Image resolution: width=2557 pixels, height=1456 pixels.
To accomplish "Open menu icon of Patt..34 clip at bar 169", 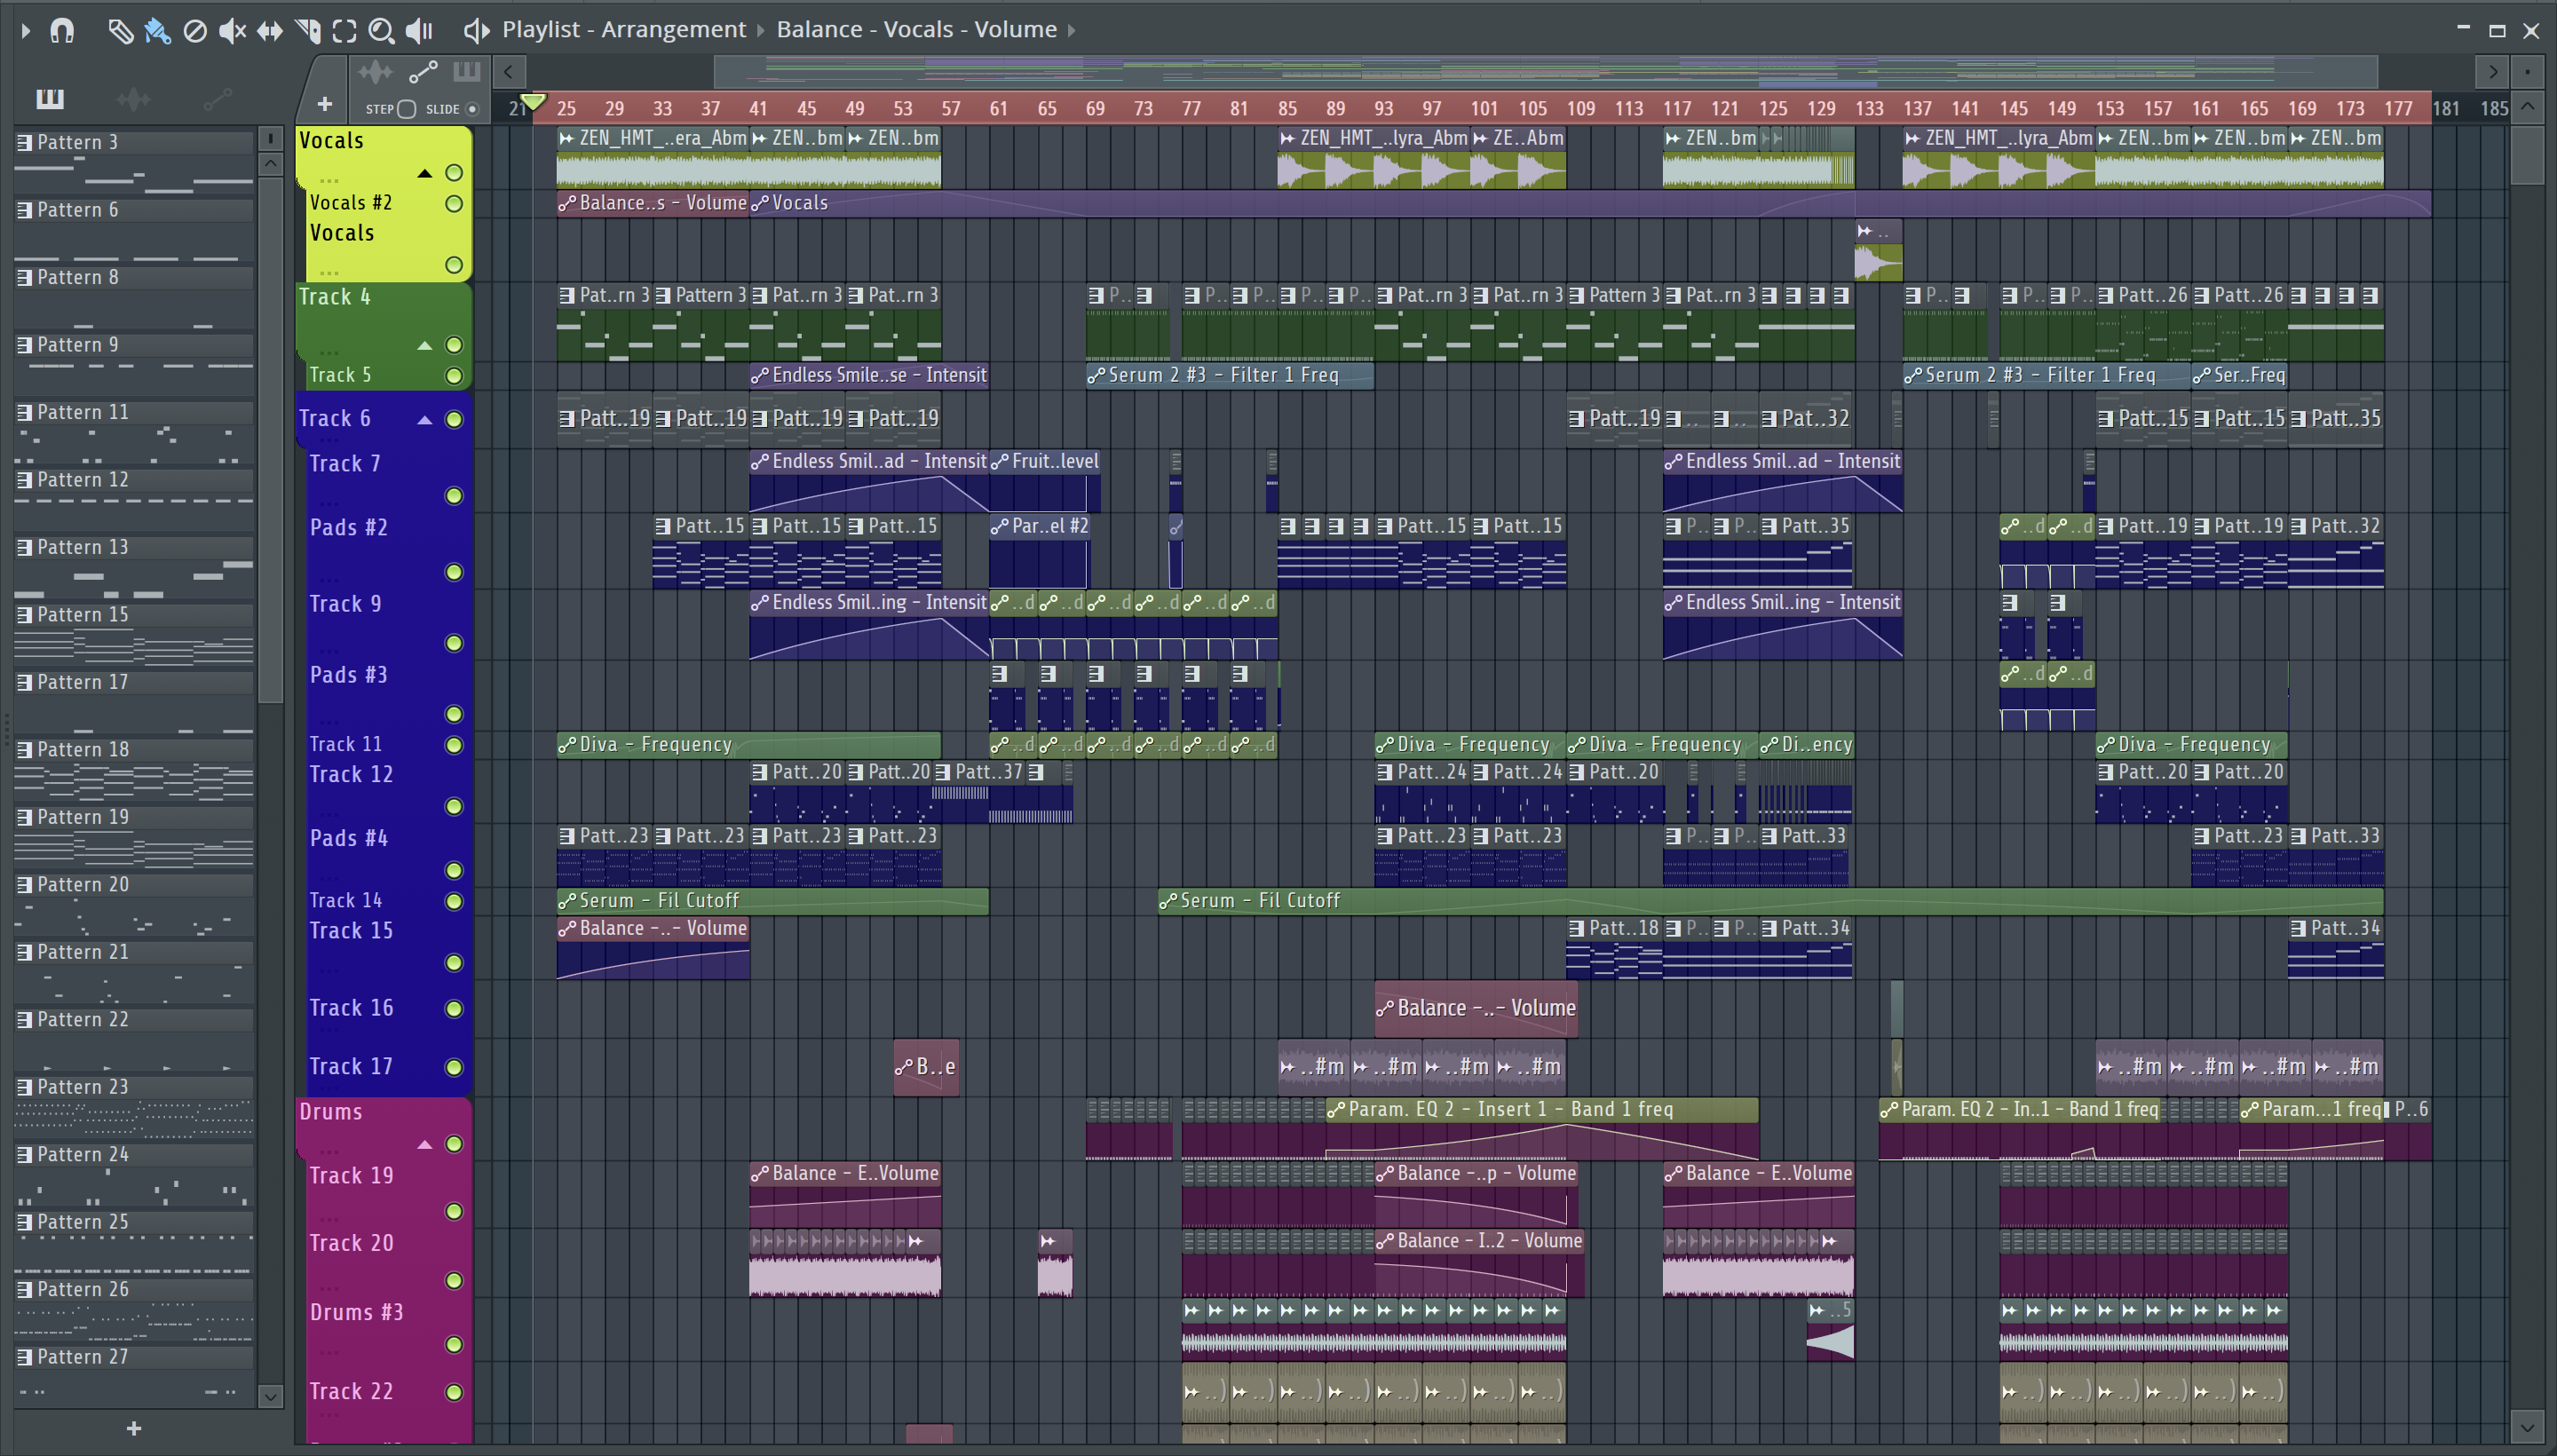I will (x=2298, y=929).
